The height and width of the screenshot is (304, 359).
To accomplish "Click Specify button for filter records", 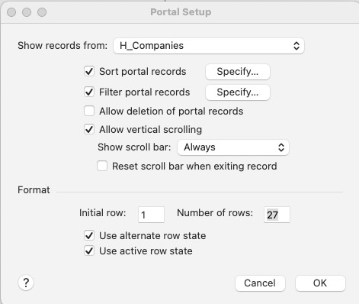I will tap(238, 92).
